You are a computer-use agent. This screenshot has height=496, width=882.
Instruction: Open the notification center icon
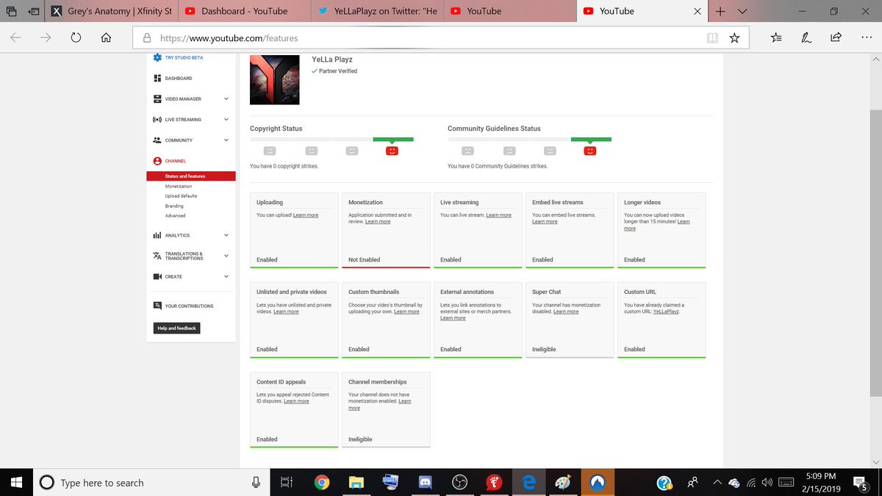861,482
